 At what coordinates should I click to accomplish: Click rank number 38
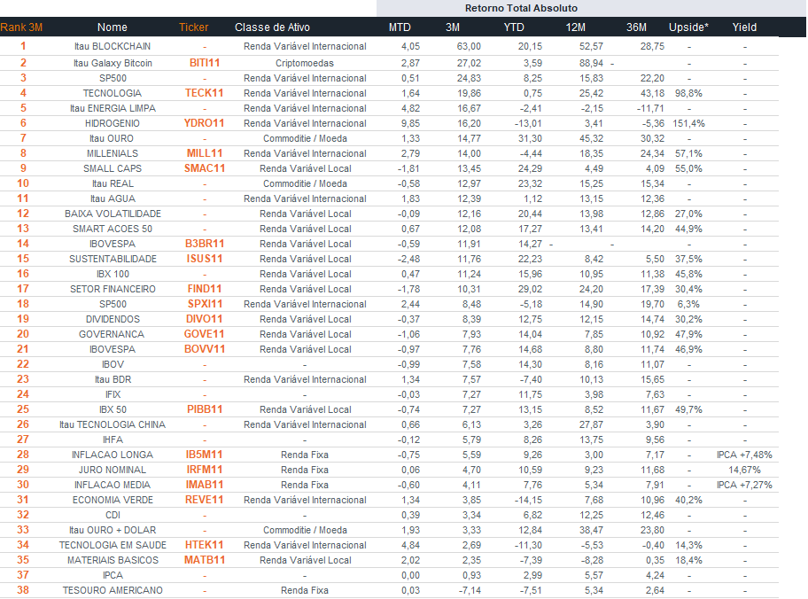(23, 590)
